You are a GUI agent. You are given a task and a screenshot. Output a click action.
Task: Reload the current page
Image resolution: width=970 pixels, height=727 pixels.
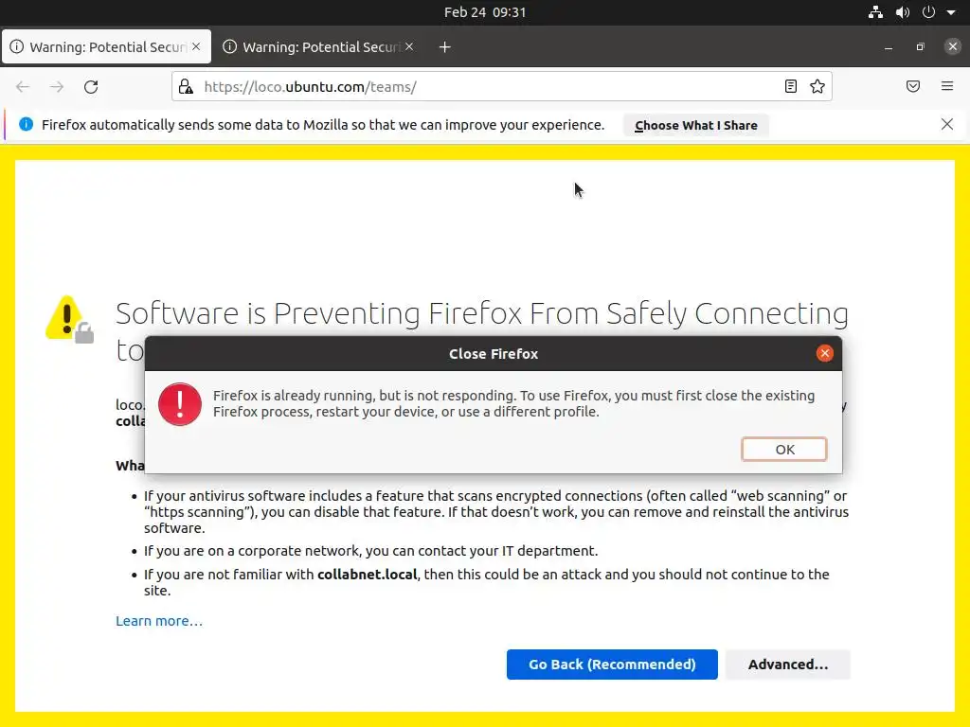91,86
